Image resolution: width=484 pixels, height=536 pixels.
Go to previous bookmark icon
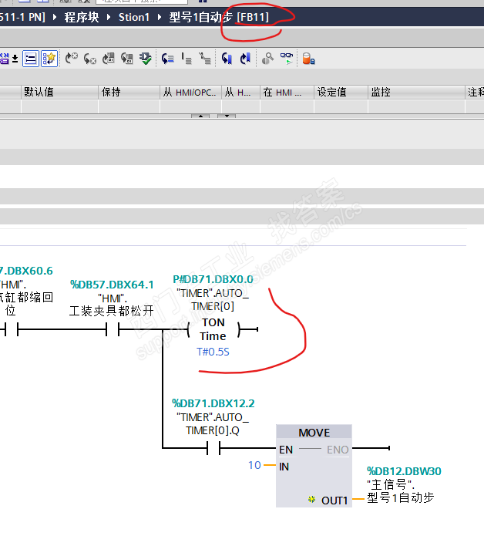click(x=227, y=59)
